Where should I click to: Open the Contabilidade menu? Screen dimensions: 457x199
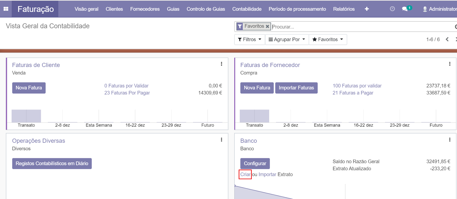click(x=247, y=9)
